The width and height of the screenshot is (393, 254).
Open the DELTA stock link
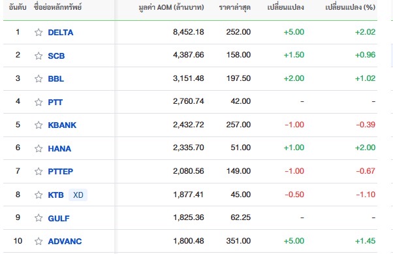(x=61, y=33)
